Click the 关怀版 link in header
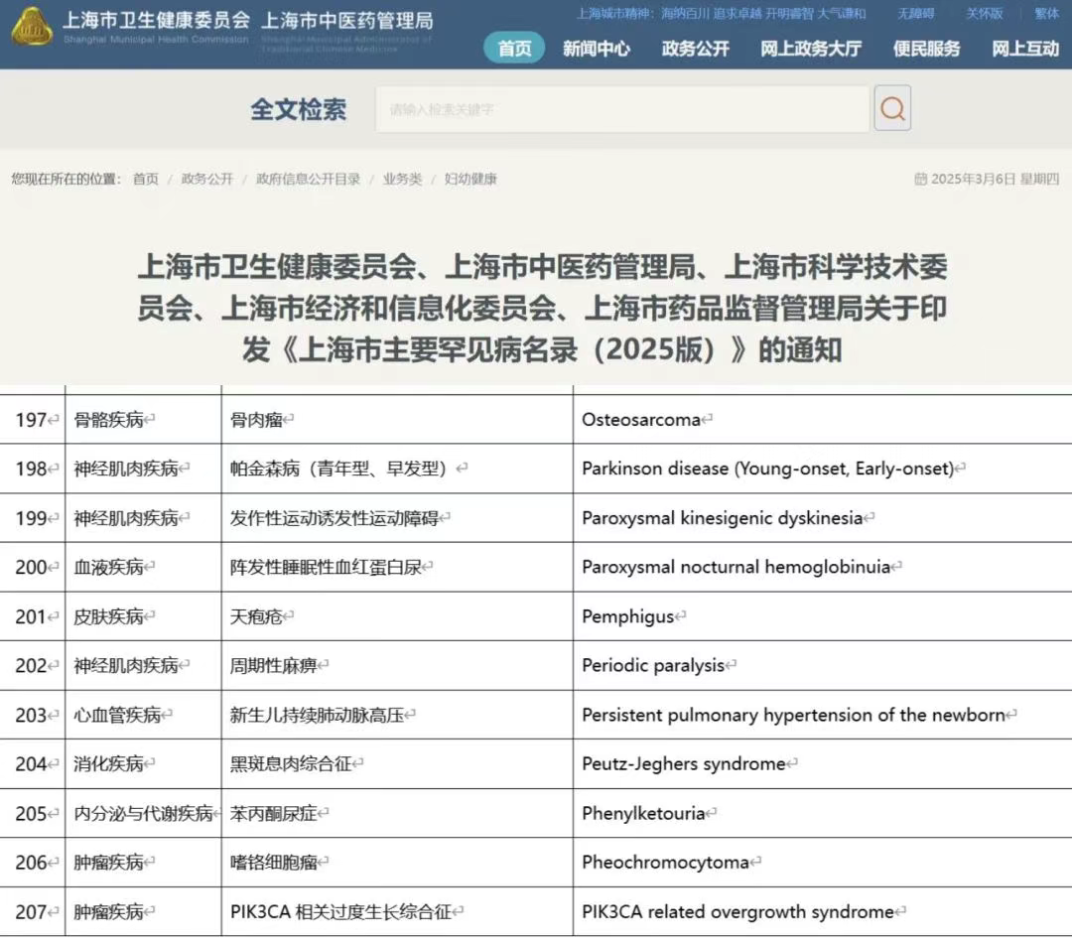Screen dimensions: 1072x944 point(985,14)
